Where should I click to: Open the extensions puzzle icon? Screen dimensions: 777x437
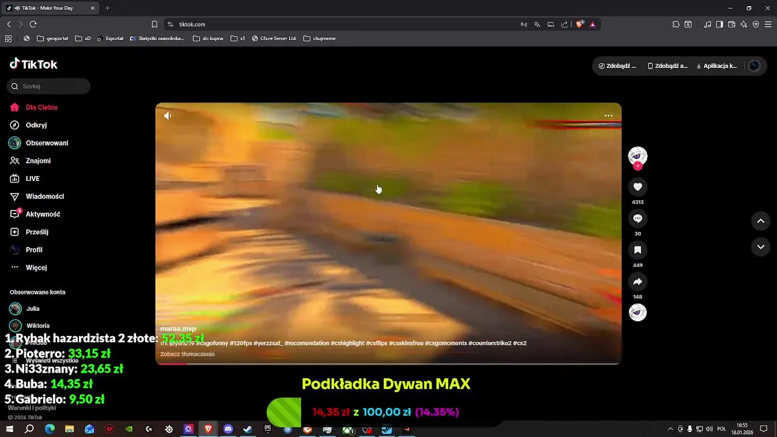pos(676,24)
